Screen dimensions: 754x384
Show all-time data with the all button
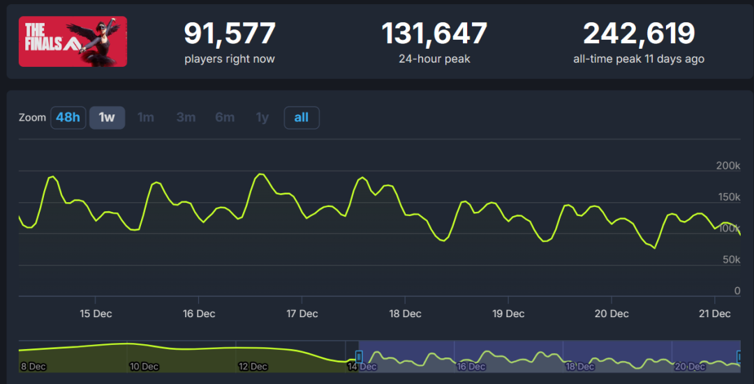pos(302,118)
